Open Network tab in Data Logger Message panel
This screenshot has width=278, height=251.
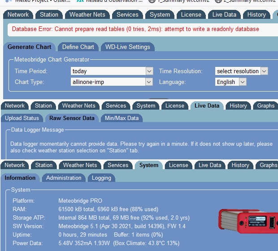tap(14, 106)
